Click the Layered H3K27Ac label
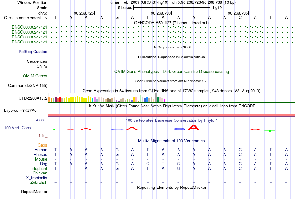This screenshot has width=295, height=199. (x=20, y=111)
